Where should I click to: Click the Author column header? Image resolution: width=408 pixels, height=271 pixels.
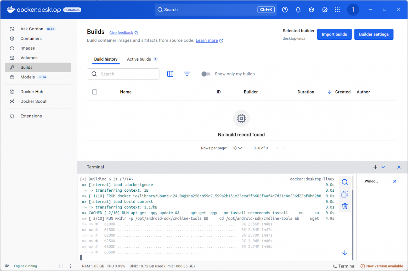(x=363, y=92)
